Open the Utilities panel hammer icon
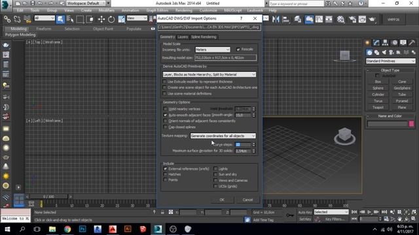This screenshot has height=235, width=419. (412, 42)
